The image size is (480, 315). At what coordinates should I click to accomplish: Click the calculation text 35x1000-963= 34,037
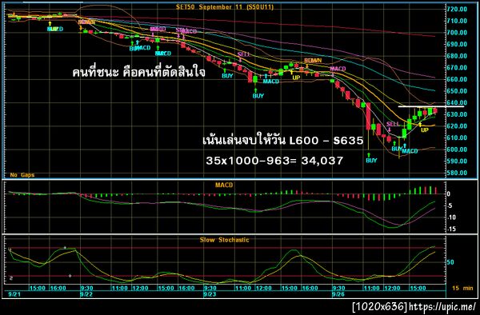tap(274, 160)
